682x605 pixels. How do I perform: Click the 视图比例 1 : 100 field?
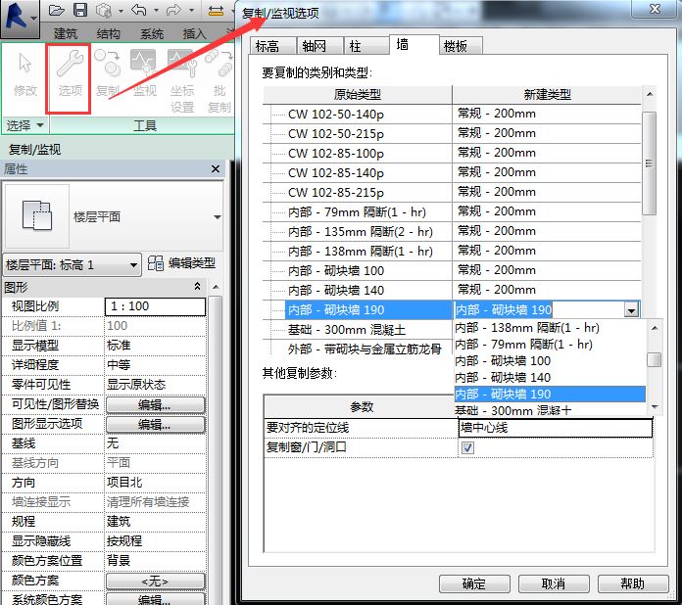point(155,306)
